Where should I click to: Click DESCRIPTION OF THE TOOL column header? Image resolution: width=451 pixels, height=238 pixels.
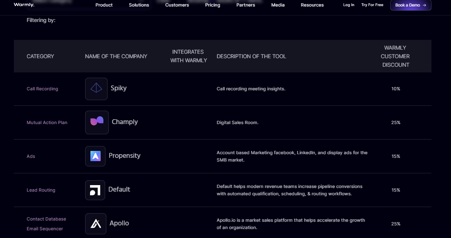[x=251, y=56]
